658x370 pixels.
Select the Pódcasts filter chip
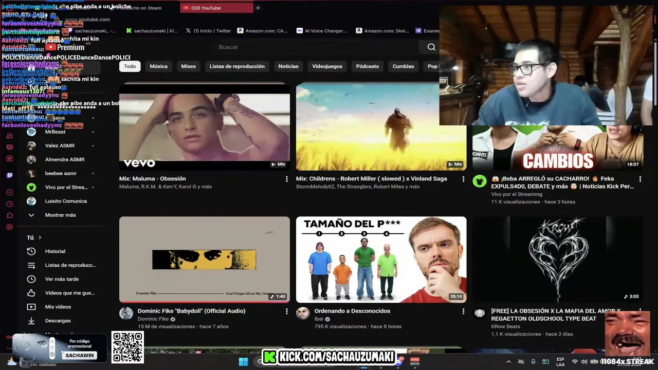(x=368, y=66)
